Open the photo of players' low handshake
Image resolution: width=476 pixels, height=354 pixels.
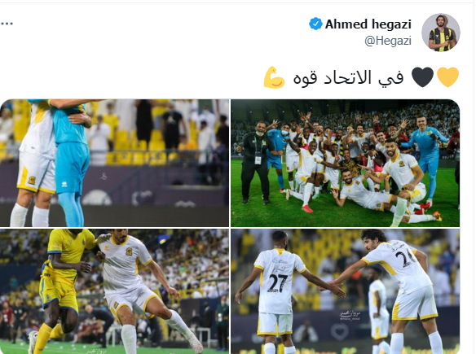pos(345,291)
